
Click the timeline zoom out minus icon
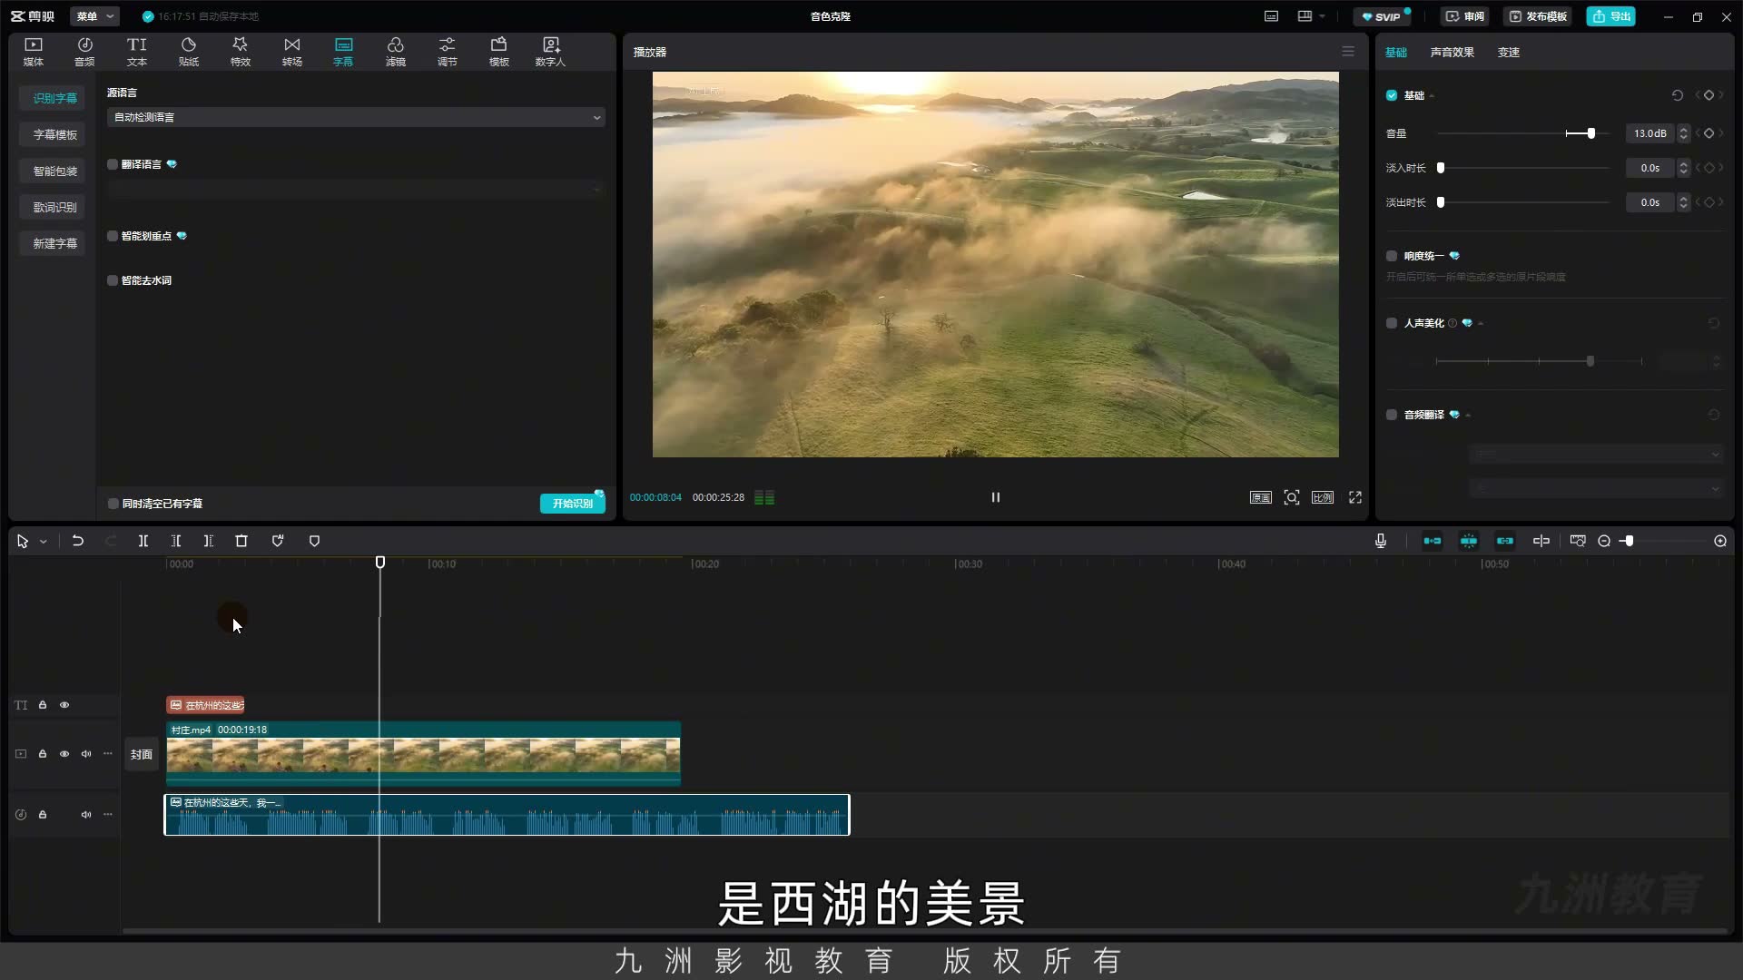[x=1604, y=541]
